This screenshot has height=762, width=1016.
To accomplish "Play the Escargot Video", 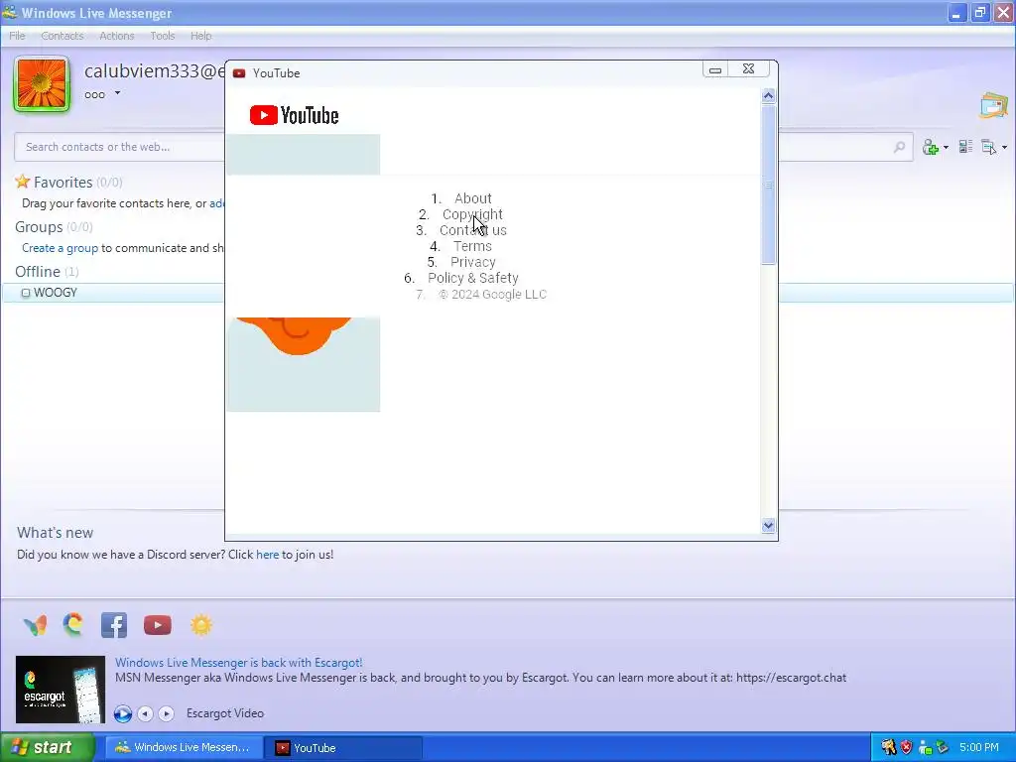I will (x=122, y=713).
